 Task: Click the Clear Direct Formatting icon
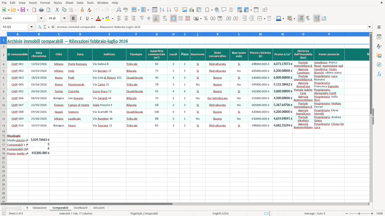(89, 10)
